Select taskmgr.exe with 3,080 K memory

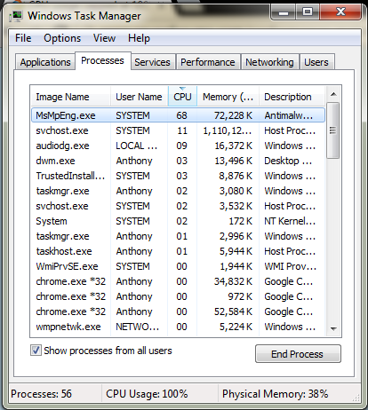tap(178, 191)
